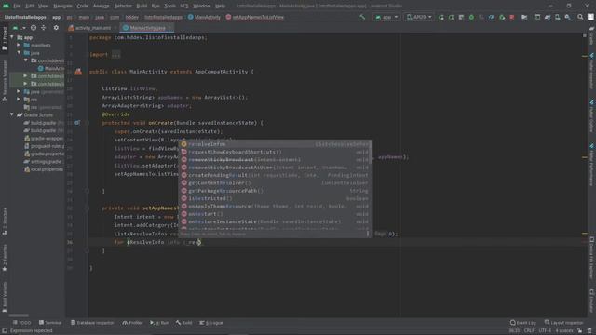
Task: Open the Database Inspector tool window
Action: [92, 323]
